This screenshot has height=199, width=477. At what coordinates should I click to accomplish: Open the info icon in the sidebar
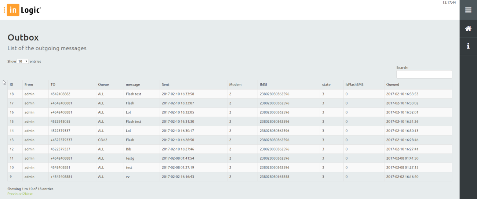pos(468,46)
